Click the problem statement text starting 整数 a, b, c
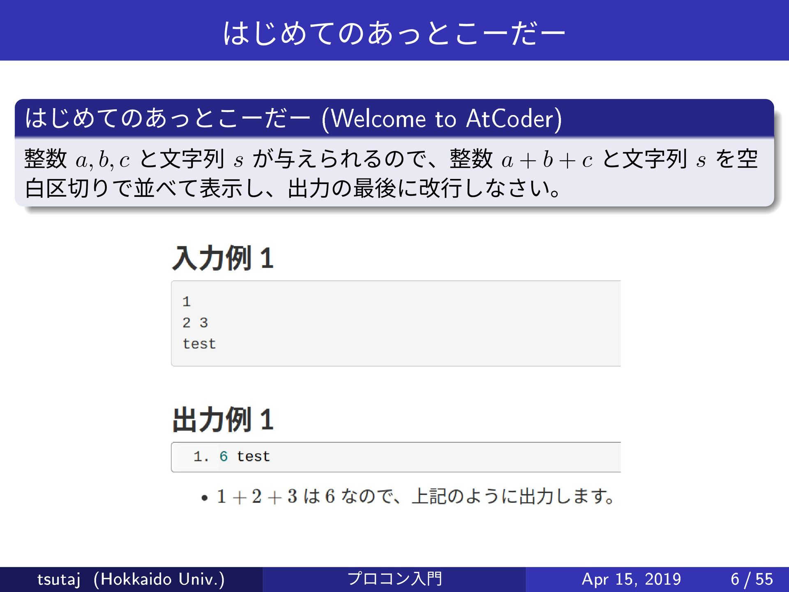This screenshot has width=789, height=592. click(x=390, y=160)
